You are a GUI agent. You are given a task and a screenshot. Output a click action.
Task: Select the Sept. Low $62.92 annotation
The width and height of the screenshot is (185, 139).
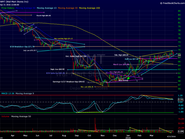click(x=57, y=69)
